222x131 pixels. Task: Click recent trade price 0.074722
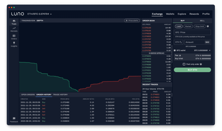pyautogui.click(x=155, y=106)
